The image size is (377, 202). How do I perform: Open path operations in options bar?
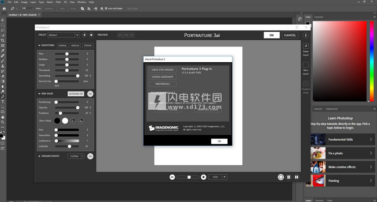83,9
